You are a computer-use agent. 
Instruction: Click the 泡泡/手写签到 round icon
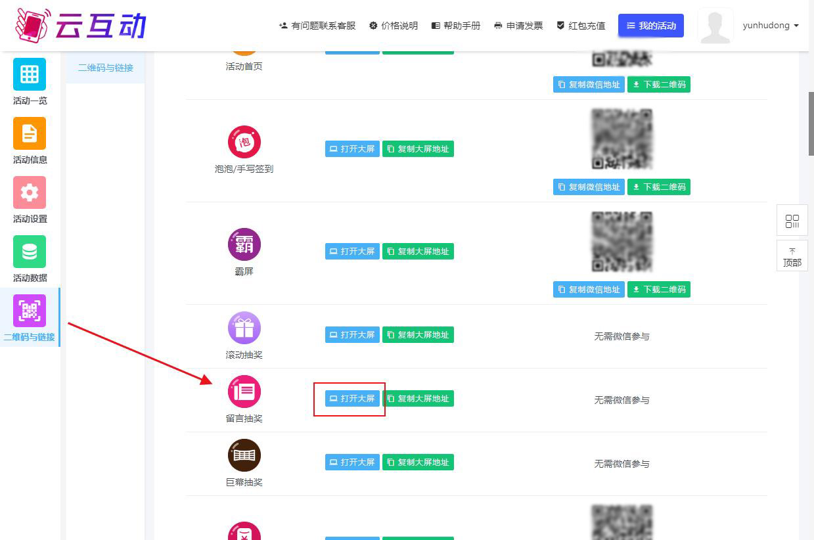(x=244, y=142)
